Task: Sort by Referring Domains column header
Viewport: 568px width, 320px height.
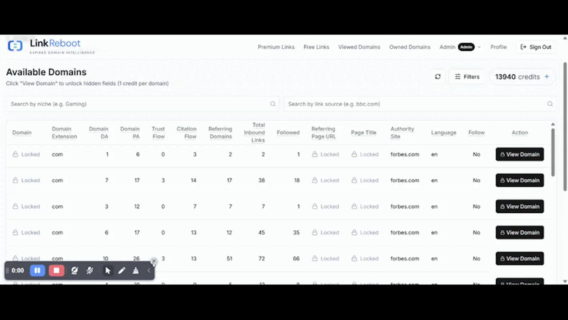Action: 220,133
